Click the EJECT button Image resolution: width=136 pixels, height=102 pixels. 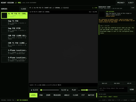click(x=131, y=3)
